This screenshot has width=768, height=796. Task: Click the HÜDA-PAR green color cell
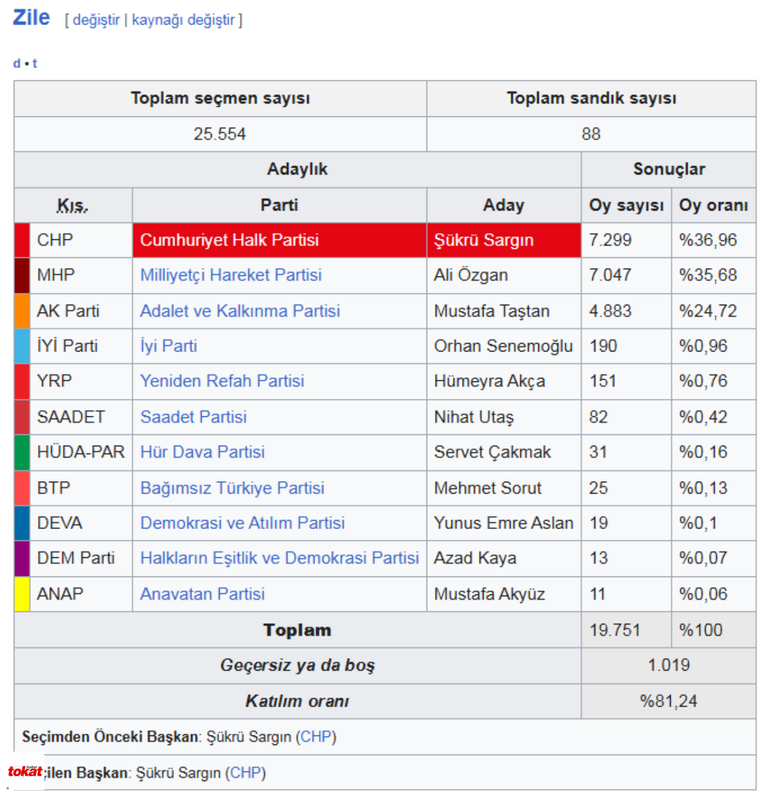pos(22,452)
